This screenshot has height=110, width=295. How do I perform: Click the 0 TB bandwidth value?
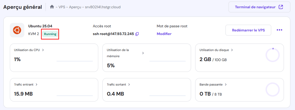point(205,94)
